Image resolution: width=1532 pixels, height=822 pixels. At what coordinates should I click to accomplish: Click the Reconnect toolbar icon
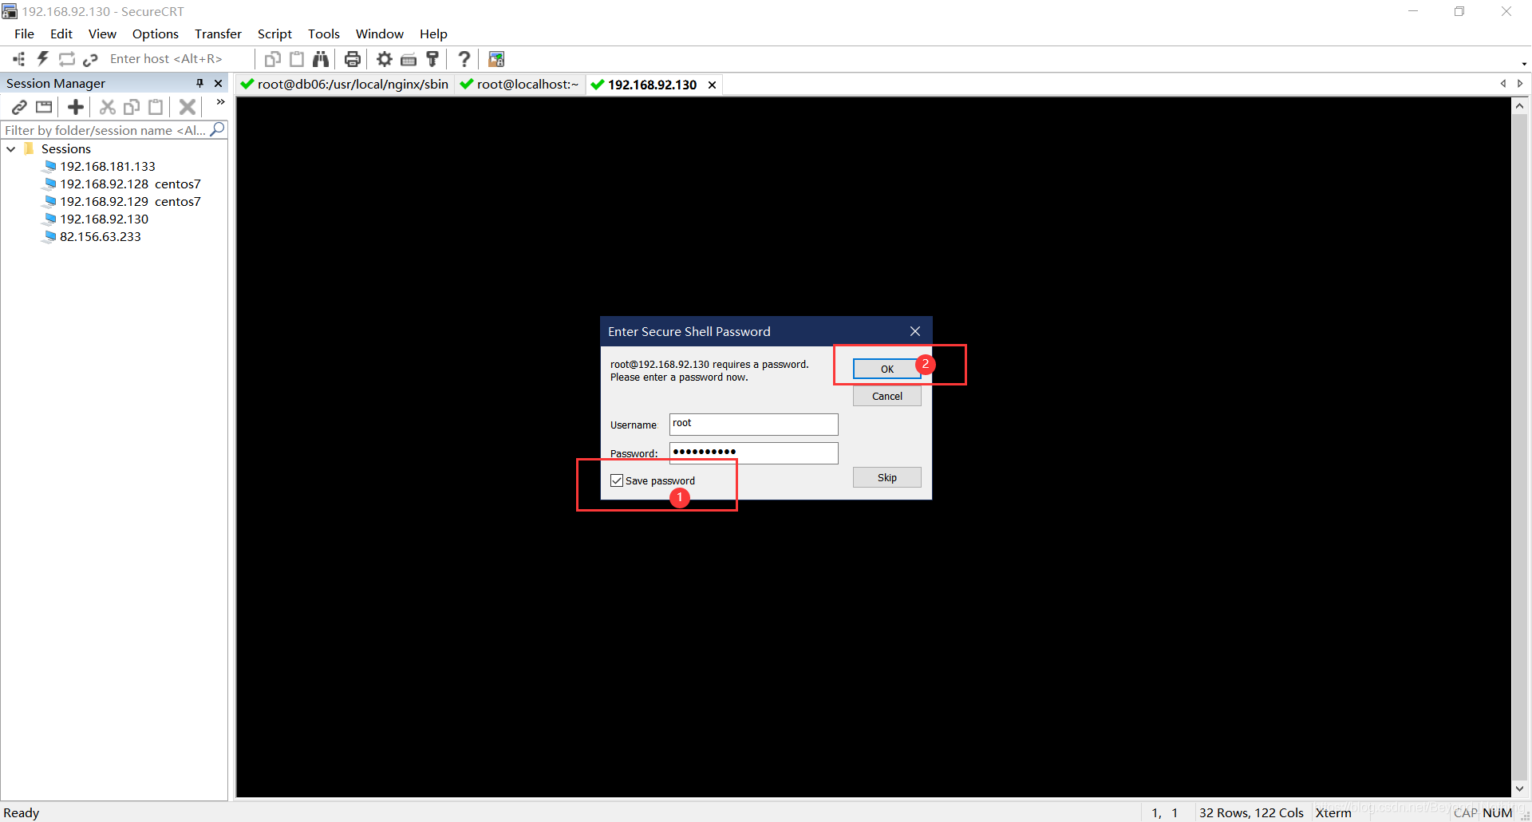tap(67, 59)
